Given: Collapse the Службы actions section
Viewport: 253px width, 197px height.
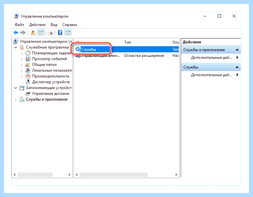Looking at the screenshot, I should (237, 67).
